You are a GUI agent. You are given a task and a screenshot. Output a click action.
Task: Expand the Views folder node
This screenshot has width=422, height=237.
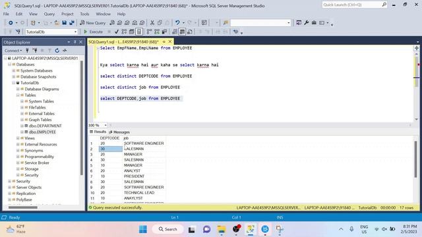18,138
